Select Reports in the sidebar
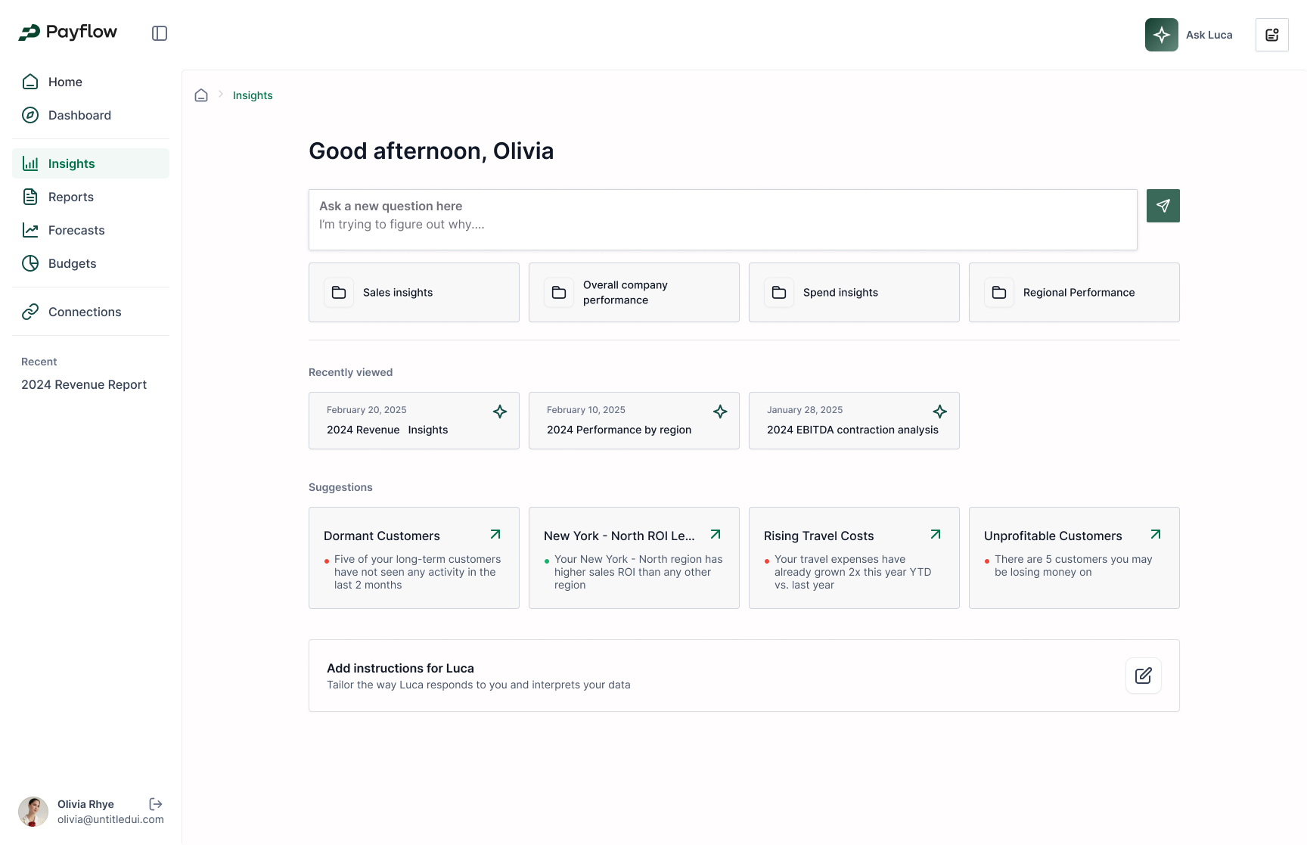Viewport: 1307px width, 845px height. [x=71, y=197]
